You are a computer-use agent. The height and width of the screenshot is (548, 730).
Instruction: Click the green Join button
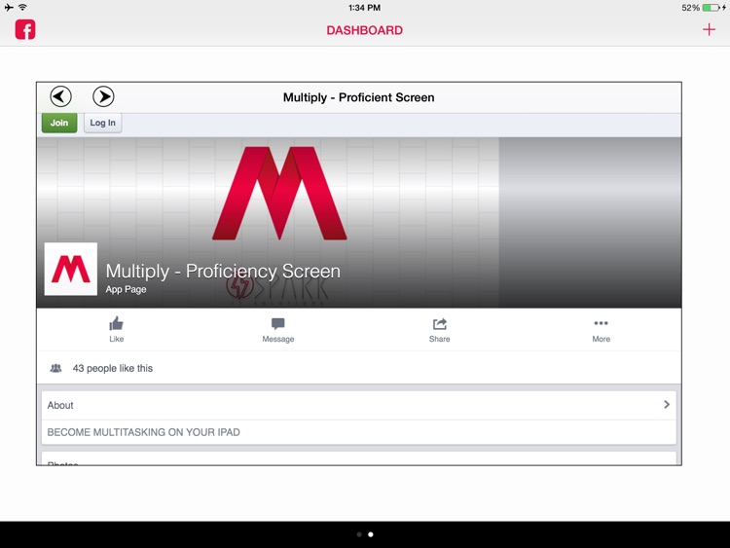coord(59,123)
